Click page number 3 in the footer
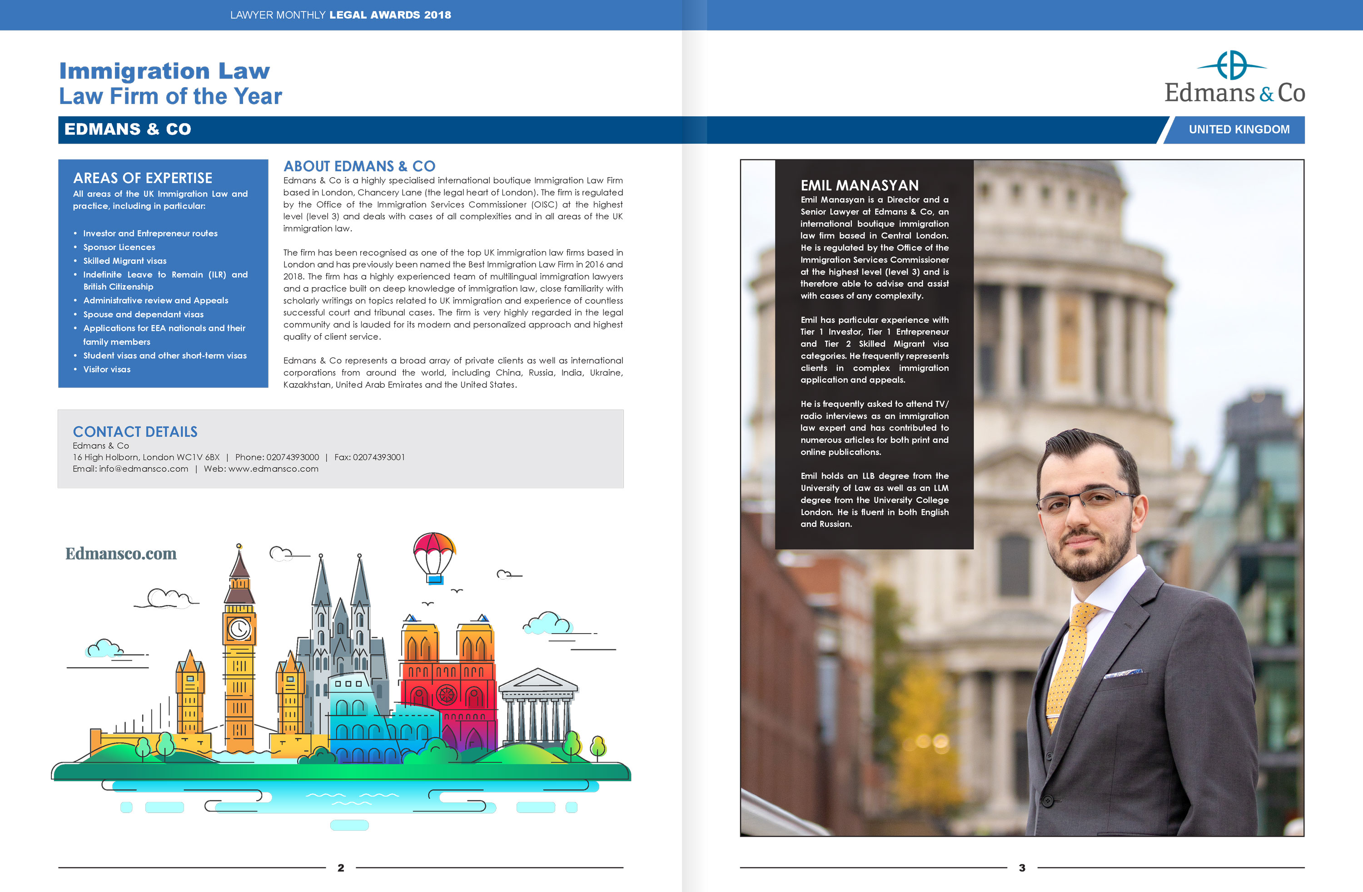Viewport: 1363px width, 892px height. point(1022,868)
